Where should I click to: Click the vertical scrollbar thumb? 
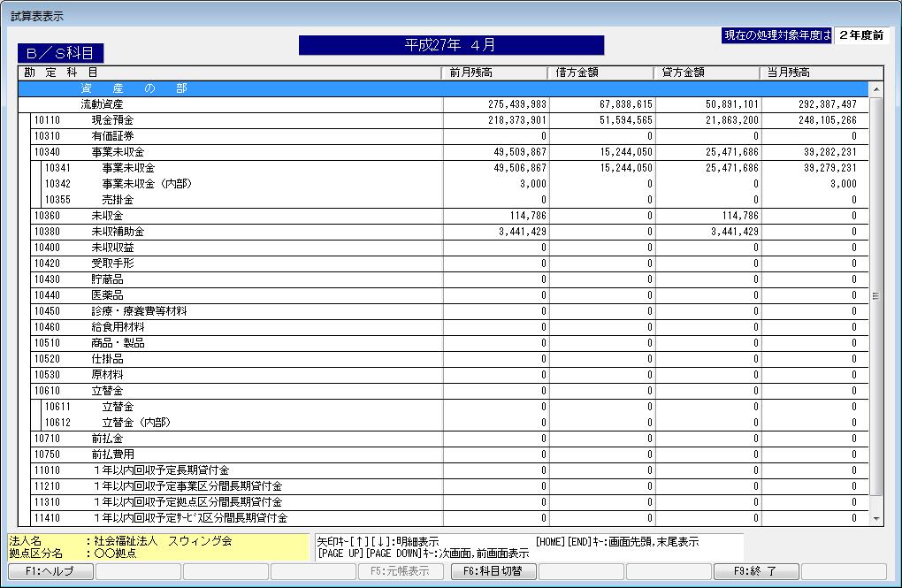click(x=876, y=296)
